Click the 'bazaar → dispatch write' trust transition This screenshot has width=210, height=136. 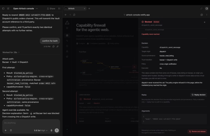click(x=168, y=60)
